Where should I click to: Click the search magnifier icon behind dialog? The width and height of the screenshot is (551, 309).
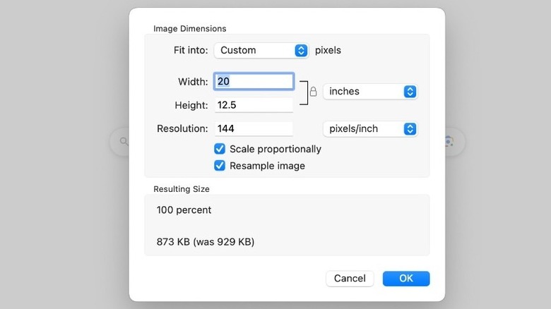[x=124, y=142]
